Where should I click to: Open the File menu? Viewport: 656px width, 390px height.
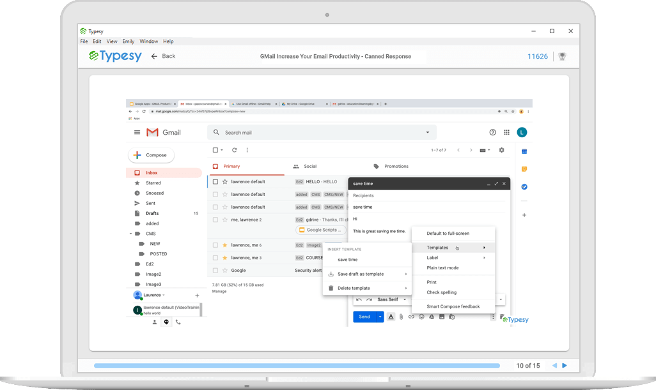click(84, 41)
